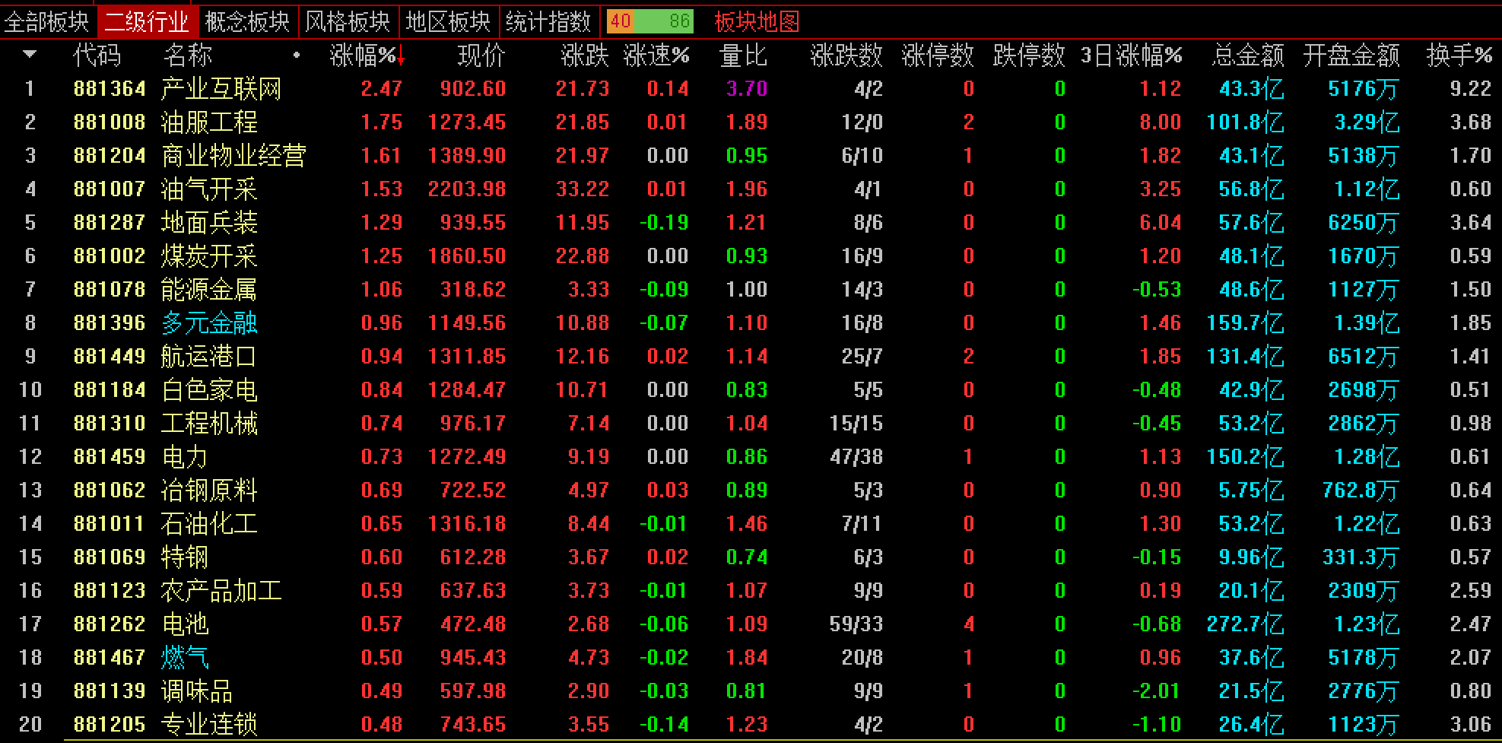Select the 工程机械 sector
The height and width of the screenshot is (743, 1502).
point(209,424)
